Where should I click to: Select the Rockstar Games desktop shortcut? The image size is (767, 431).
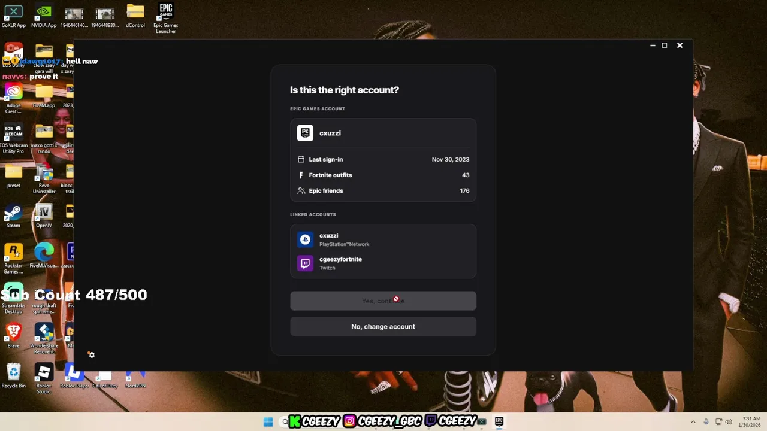(x=13, y=259)
